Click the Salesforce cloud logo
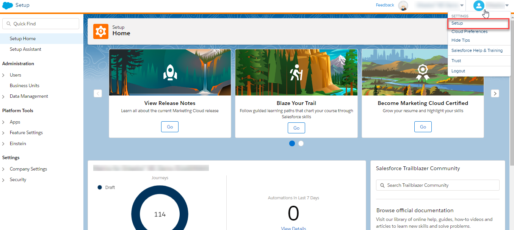 (x=8, y=5)
